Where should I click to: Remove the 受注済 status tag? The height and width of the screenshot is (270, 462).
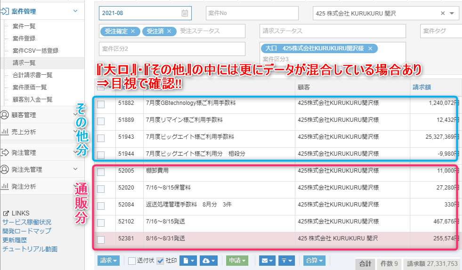pos(169,31)
